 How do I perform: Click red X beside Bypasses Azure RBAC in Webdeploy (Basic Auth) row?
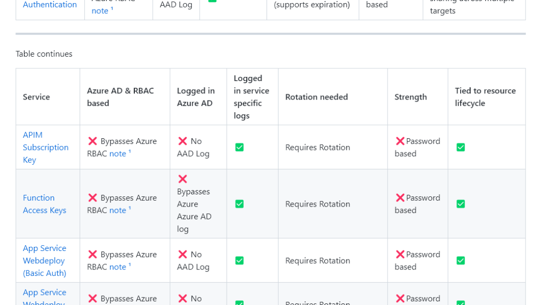92,255
